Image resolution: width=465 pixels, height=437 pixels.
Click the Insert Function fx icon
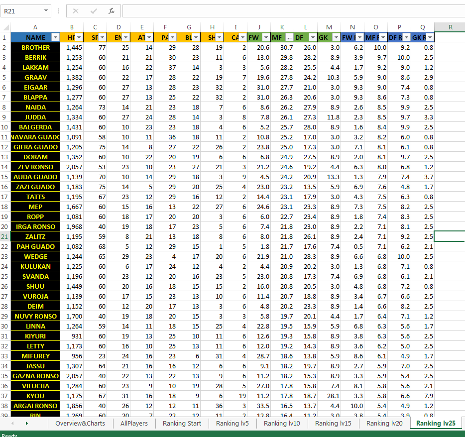(112, 11)
